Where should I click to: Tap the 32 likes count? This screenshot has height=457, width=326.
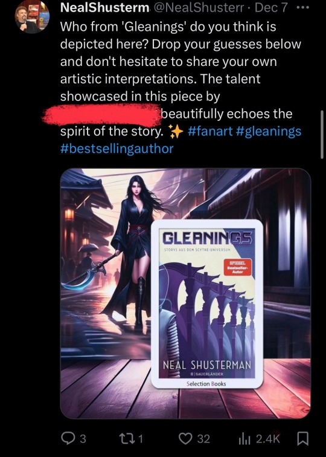[204, 439]
